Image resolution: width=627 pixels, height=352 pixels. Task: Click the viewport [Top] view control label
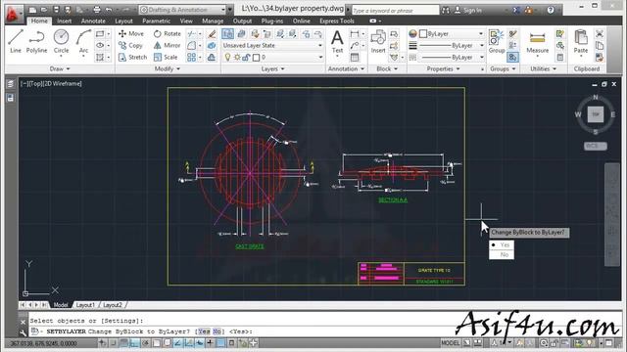pyautogui.click(x=34, y=83)
